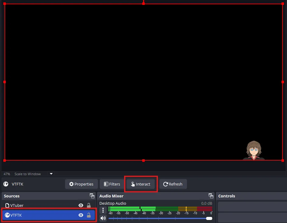Open the Filters dialog

[x=112, y=184]
